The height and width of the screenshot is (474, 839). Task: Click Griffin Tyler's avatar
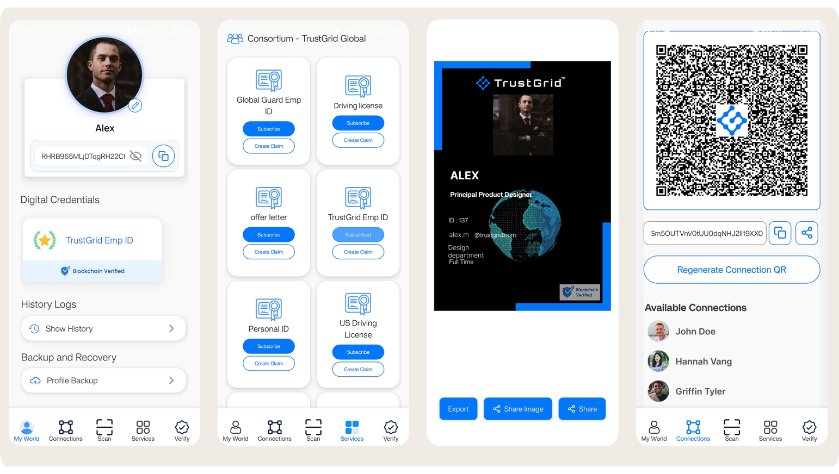(658, 391)
